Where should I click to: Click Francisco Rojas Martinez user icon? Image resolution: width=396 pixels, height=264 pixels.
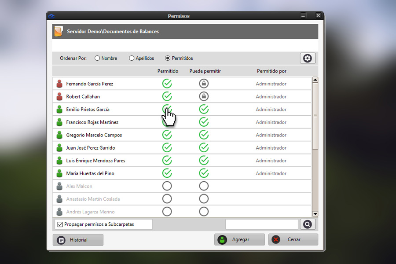pyautogui.click(x=59, y=122)
